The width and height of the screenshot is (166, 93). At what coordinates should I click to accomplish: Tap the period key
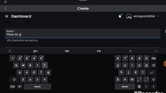[x=146, y=79]
